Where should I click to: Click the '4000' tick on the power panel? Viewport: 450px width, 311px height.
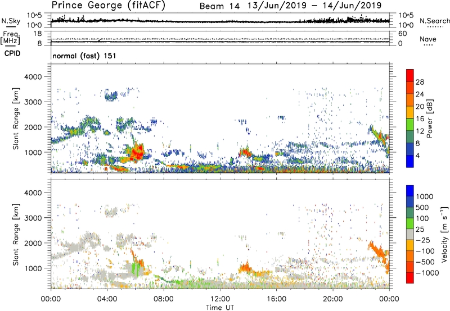point(33,77)
